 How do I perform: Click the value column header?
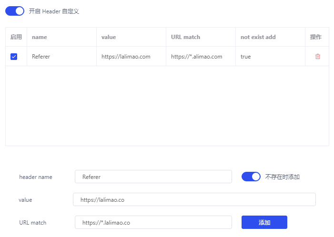131,37
